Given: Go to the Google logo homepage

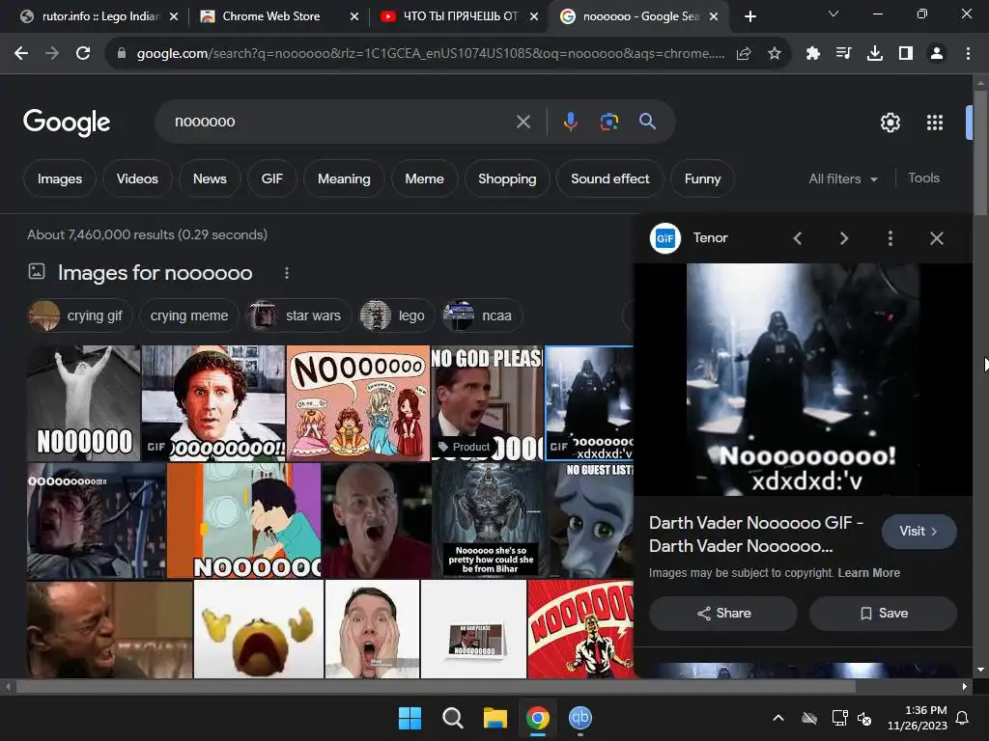Looking at the screenshot, I should [67, 123].
